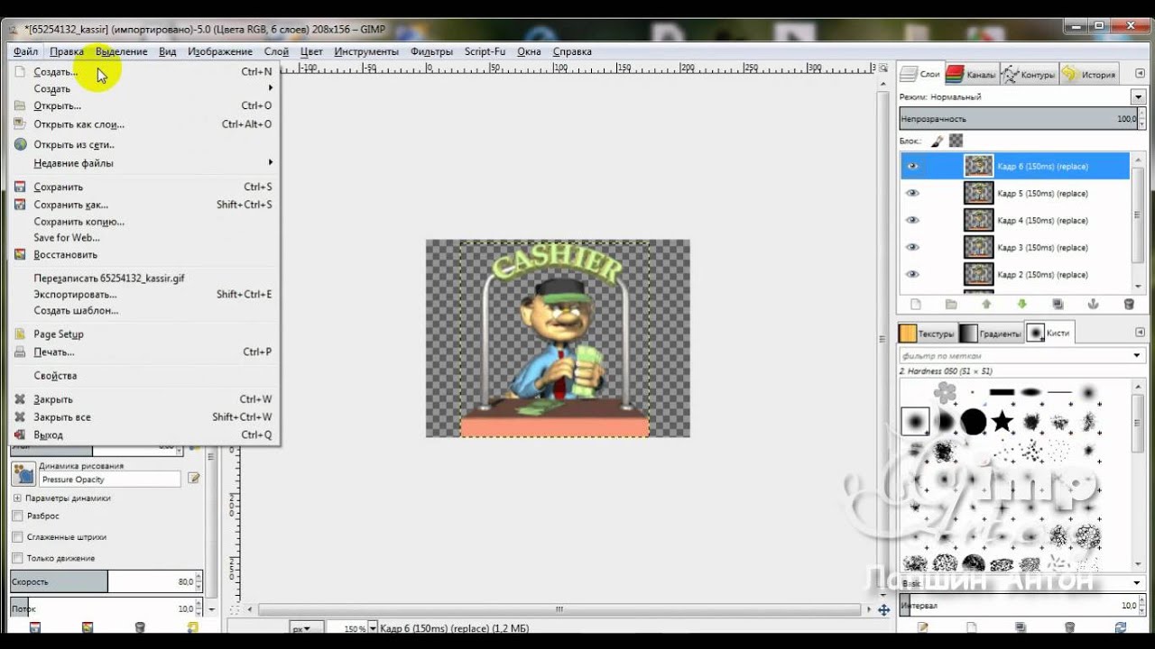Lower the layer with the green down arrow
The width and height of the screenshot is (1155, 649).
[1021, 305]
